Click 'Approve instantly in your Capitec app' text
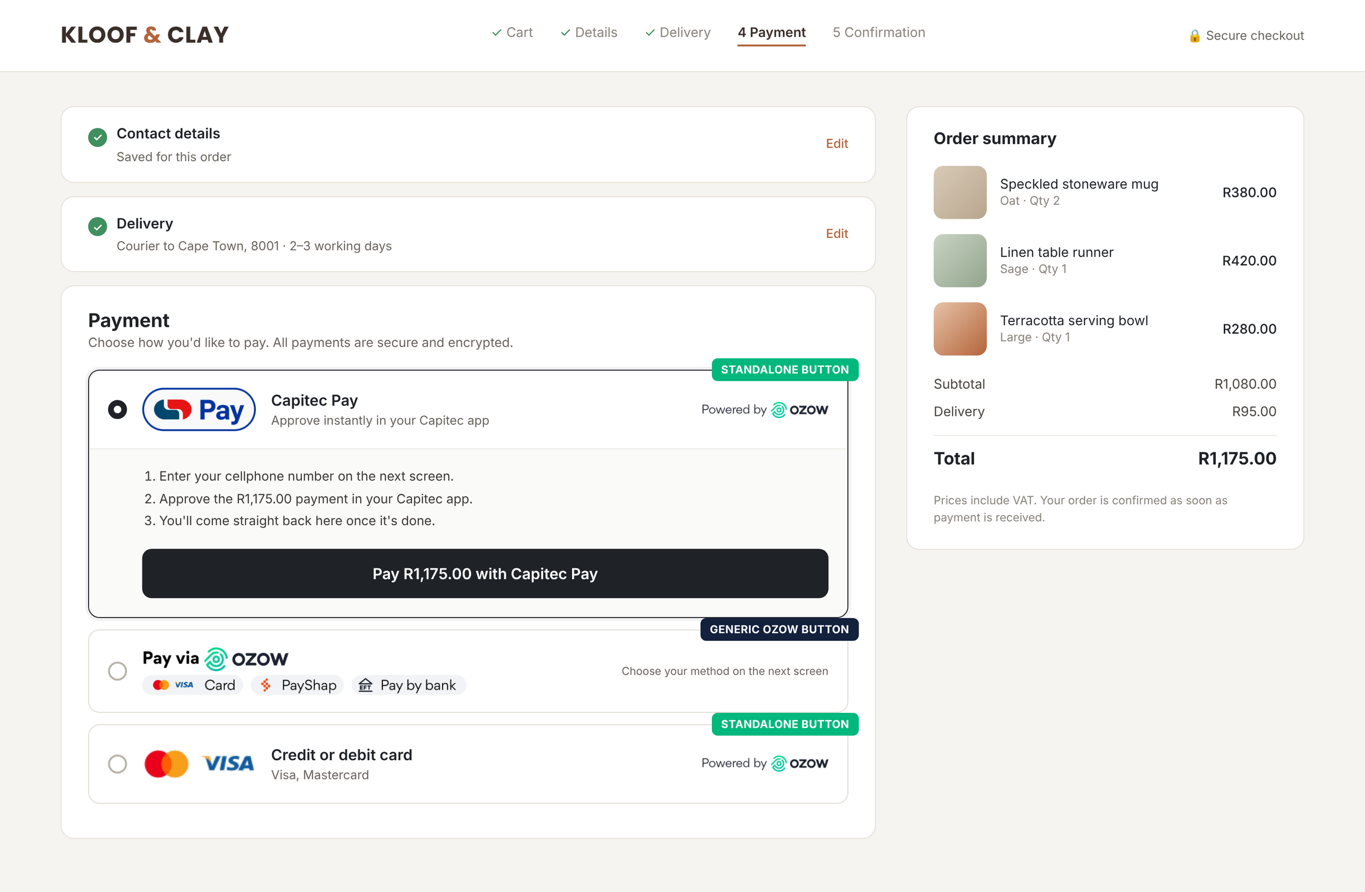 (380, 421)
